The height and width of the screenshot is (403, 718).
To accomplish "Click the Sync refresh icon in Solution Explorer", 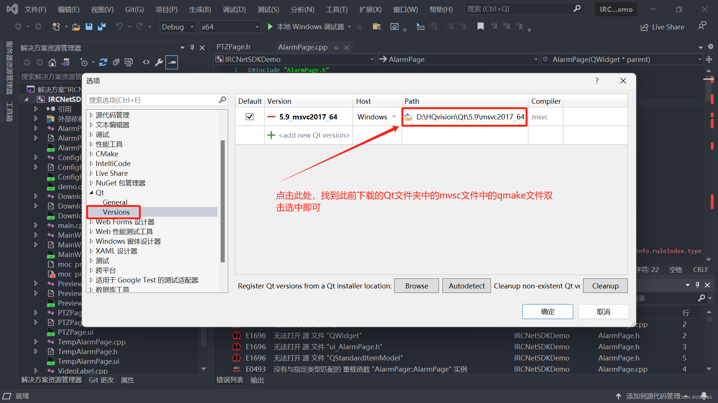I will tap(103, 62).
